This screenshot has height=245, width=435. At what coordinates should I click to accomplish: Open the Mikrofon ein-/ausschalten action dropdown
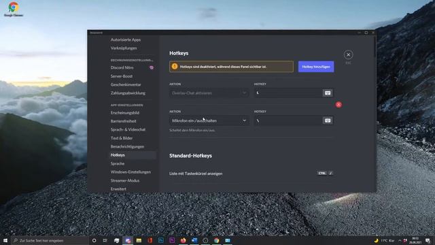209,120
